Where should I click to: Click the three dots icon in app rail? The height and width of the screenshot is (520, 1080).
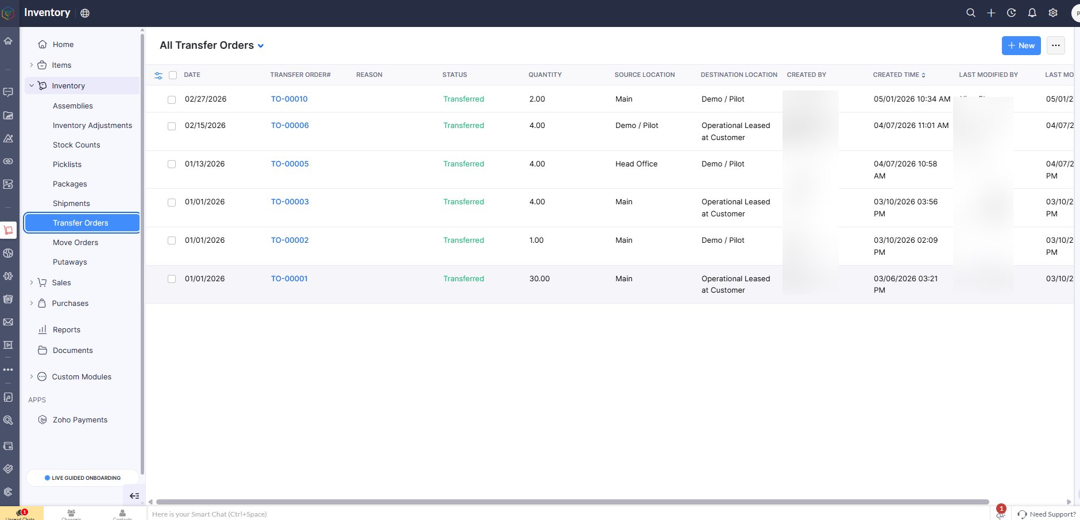point(8,370)
